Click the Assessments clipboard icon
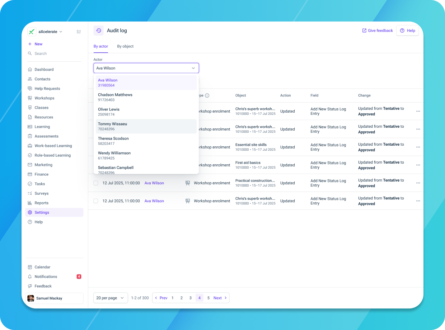445x330 pixels. (30, 136)
